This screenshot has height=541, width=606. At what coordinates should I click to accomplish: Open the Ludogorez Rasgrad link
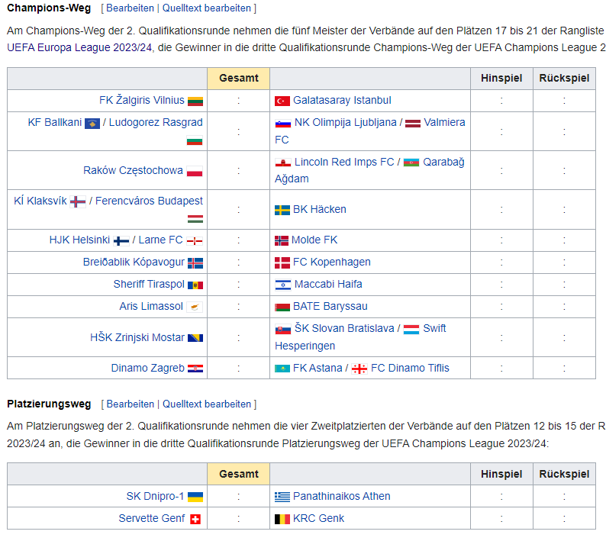[156, 123]
